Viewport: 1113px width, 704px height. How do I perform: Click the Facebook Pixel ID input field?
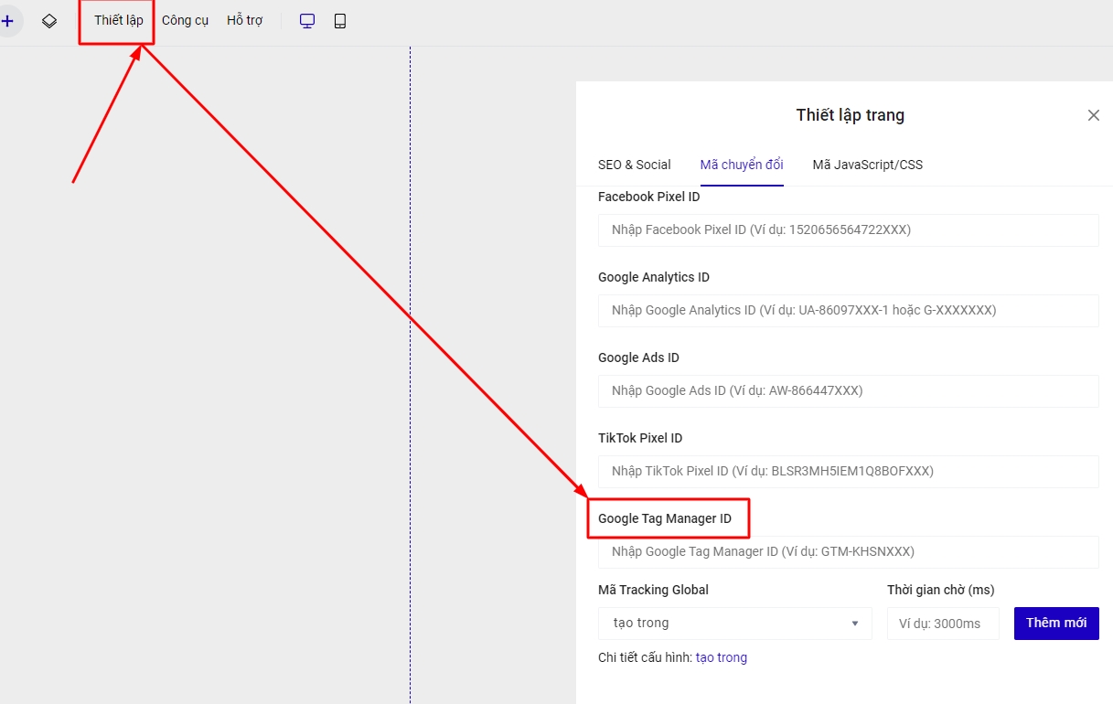(848, 230)
